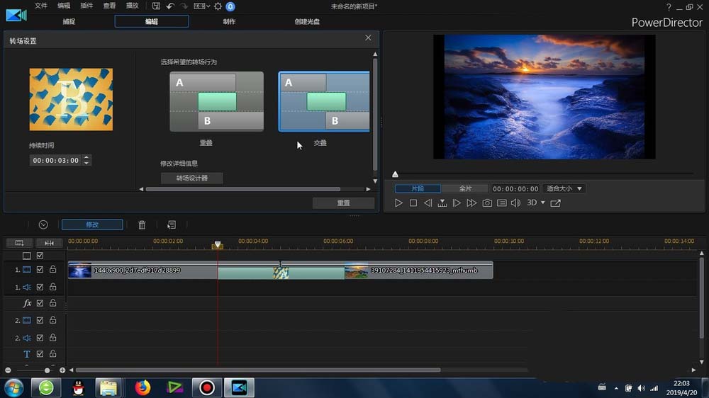Click the preview volume speaker icon

point(515,203)
